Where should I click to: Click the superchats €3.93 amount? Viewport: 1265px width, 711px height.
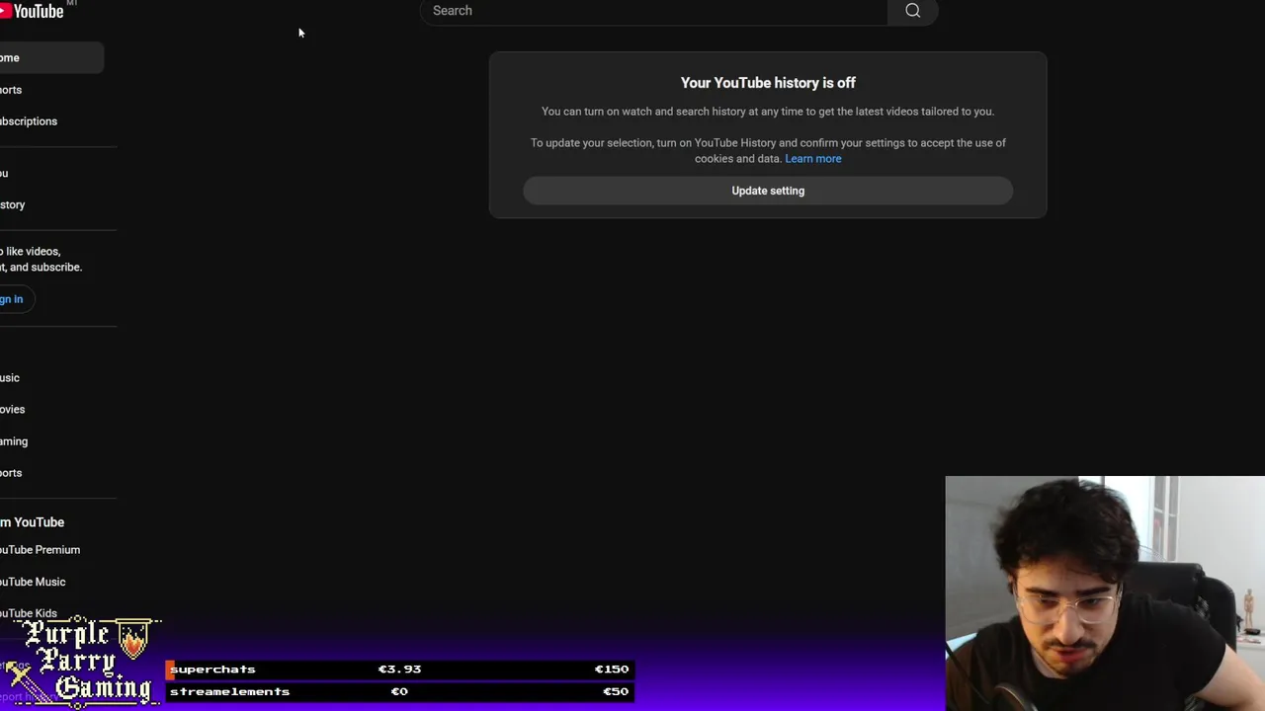[399, 670]
